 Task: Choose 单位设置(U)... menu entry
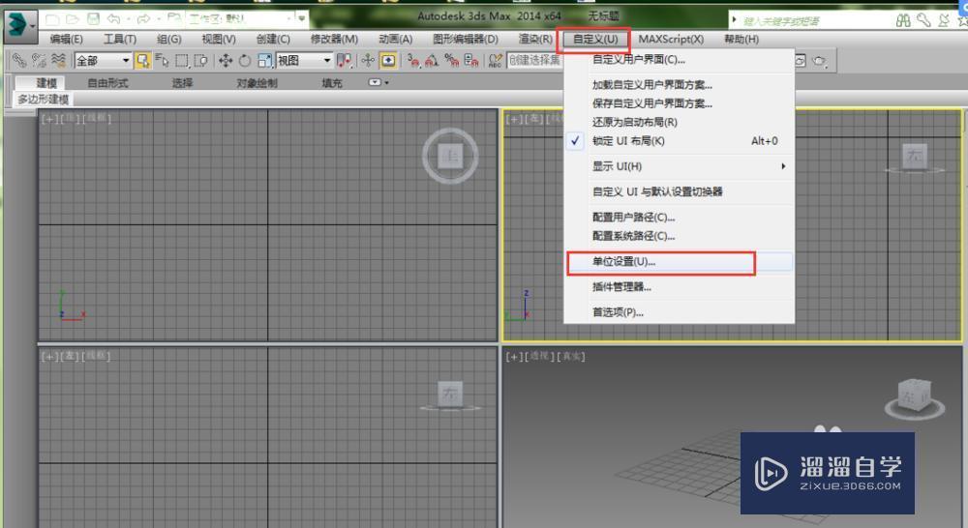(x=680, y=261)
